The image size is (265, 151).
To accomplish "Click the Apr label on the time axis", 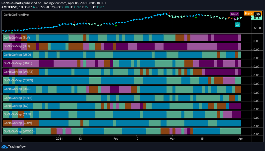I will coord(240,139).
